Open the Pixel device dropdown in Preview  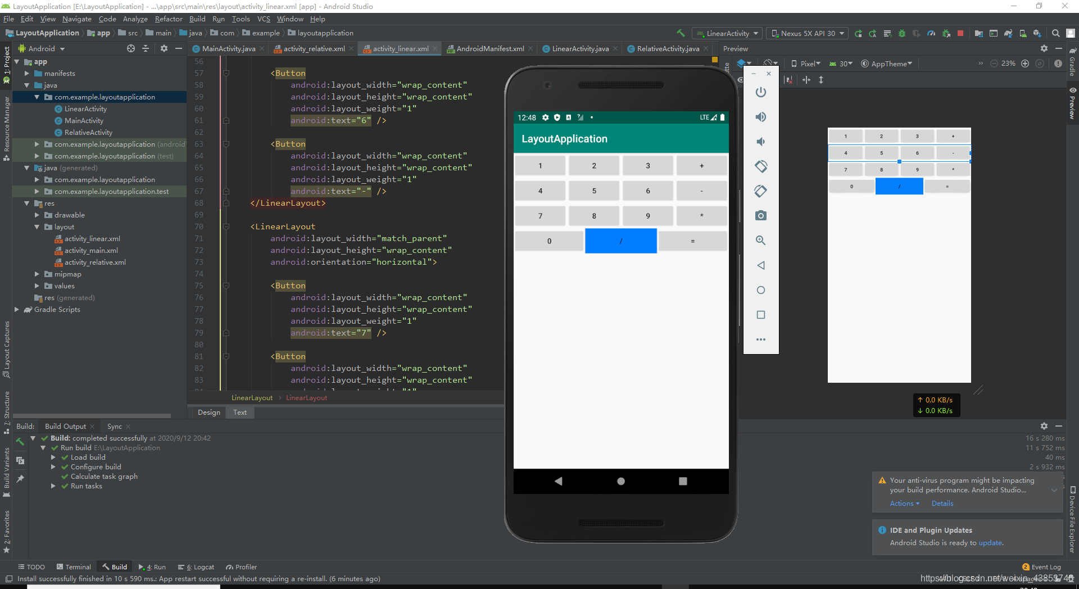pos(806,64)
